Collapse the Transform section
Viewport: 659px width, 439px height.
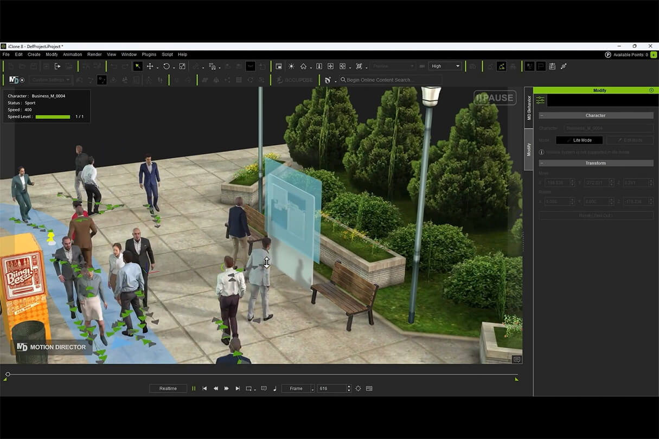point(542,163)
